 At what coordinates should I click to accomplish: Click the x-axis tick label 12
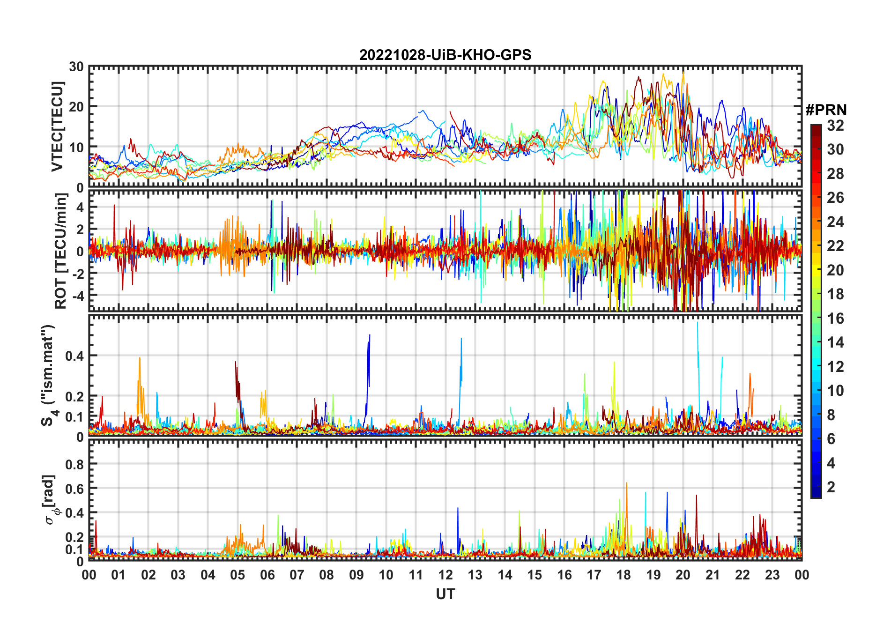[x=445, y=575]
